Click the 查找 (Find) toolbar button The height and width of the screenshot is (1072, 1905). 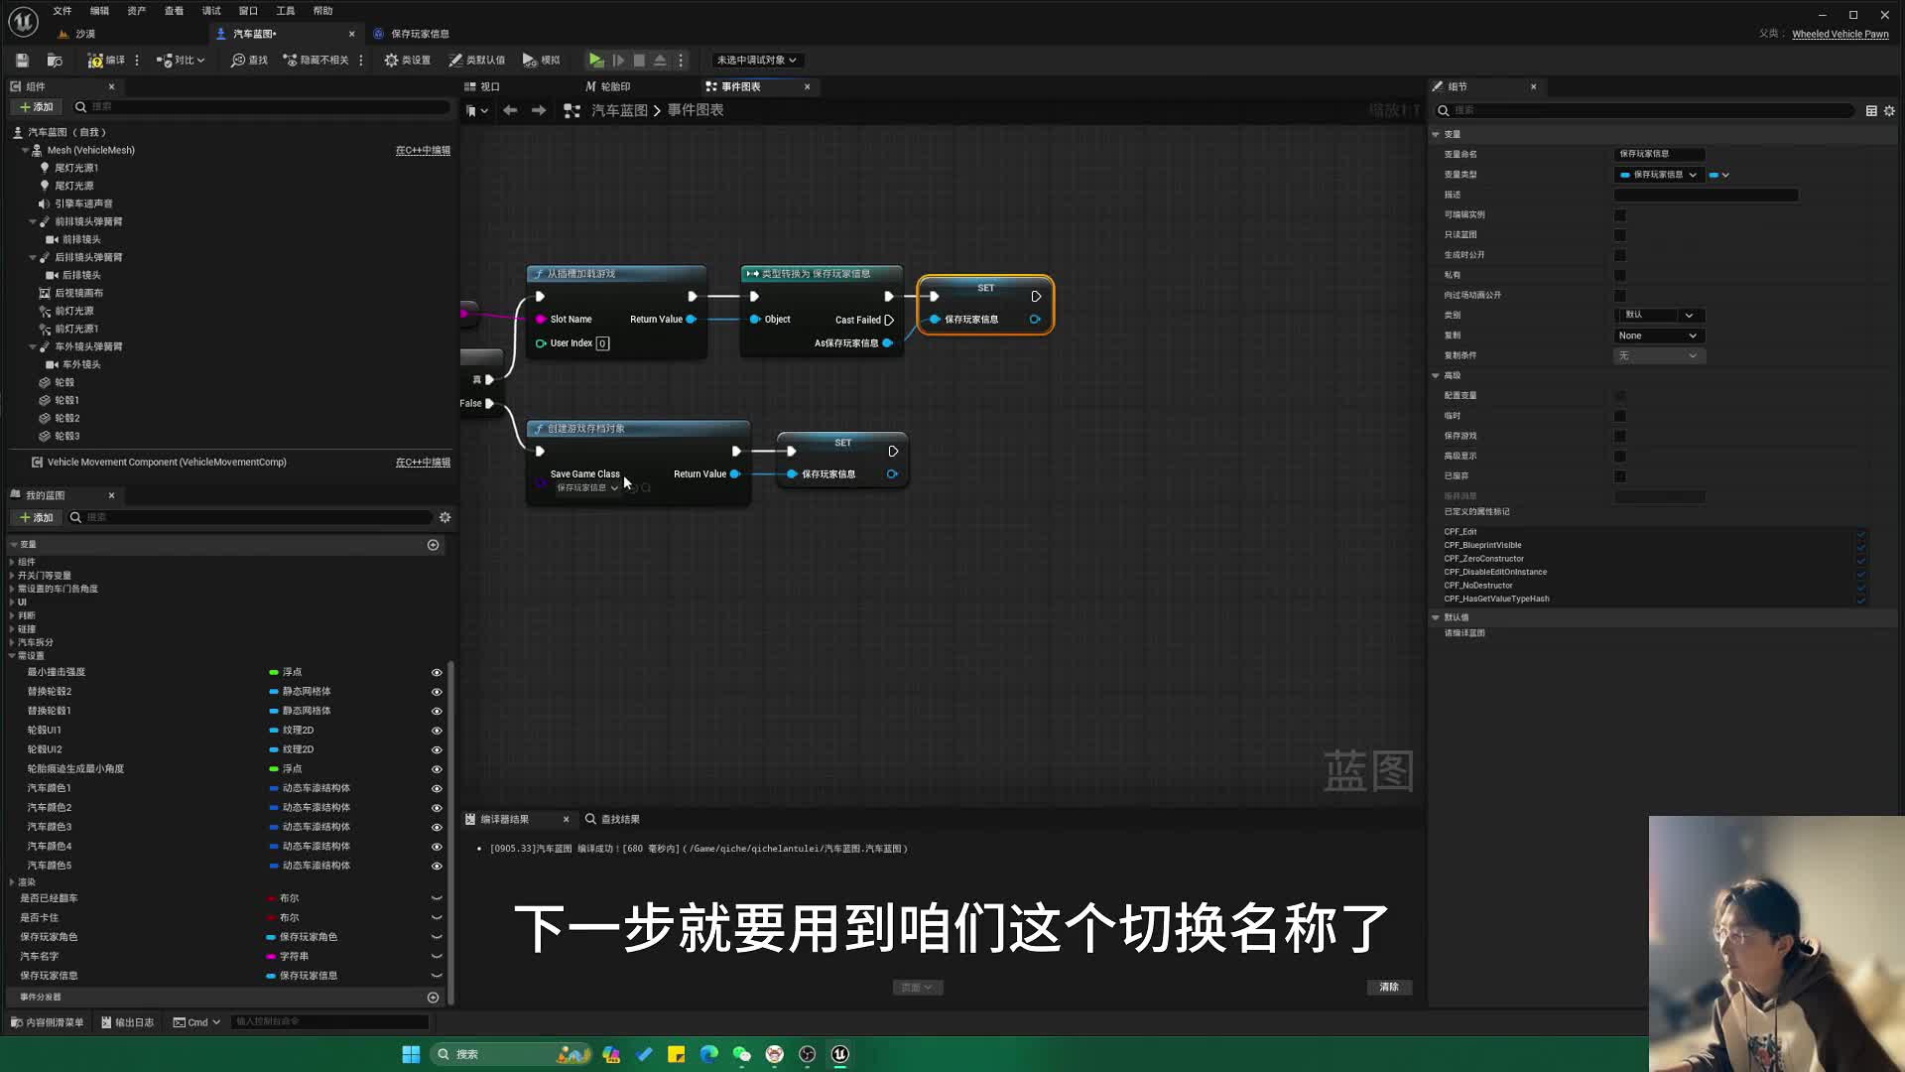click(x=249, y=61)
